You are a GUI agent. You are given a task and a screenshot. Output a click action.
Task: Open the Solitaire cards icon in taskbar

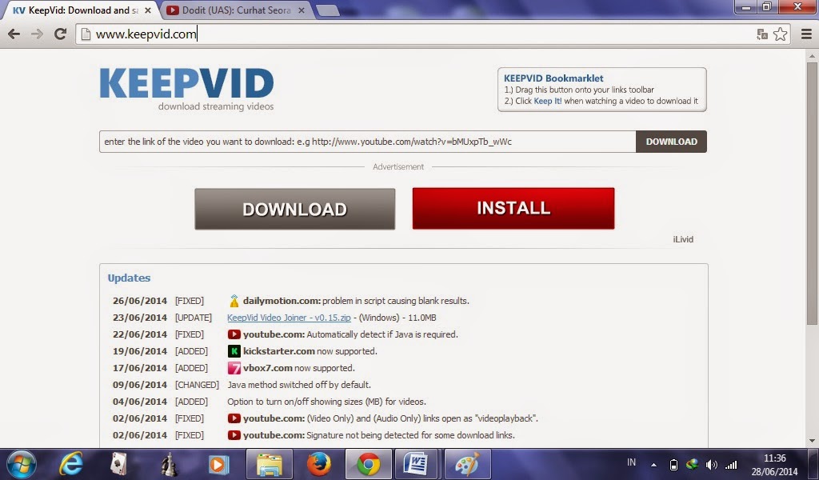(x=120, y=464)
